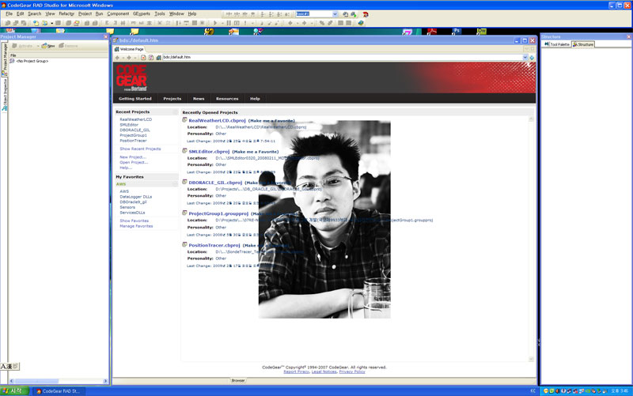Go back using Welcome Page back arrow
633x396 pixels.
click(x=118, y=58)
